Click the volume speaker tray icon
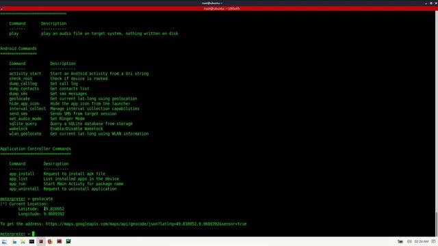Image resolution: width=438 pixels, height=246 pixels. pyautogui.click(x=409, y=241)
